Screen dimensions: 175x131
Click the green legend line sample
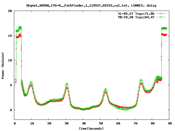(161, 17)
